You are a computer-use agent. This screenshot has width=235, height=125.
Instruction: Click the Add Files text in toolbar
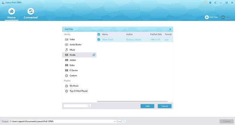tap(214, 17)
